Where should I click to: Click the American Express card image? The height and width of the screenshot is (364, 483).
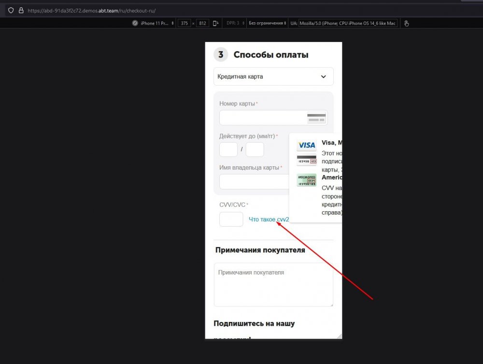(306, 179)
